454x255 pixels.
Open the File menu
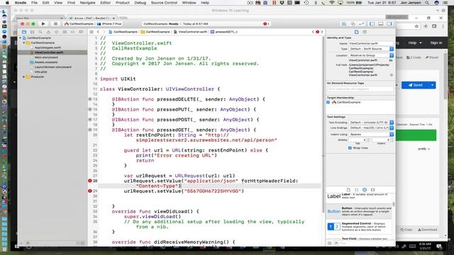34,3
